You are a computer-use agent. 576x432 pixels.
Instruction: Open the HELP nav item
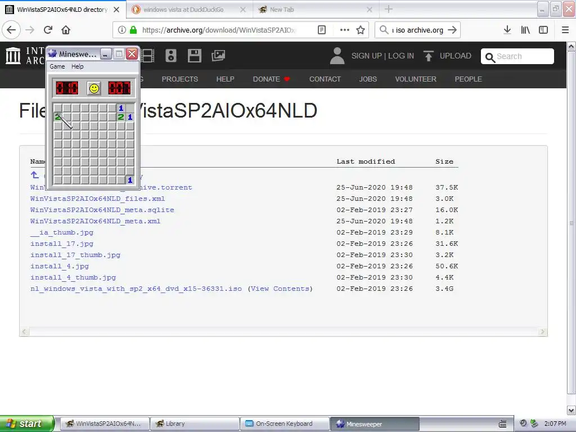pos(225,79)
